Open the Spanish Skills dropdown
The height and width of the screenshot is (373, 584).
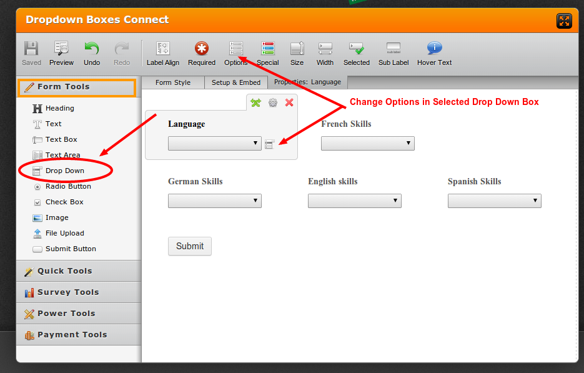[x=494, y=201]
